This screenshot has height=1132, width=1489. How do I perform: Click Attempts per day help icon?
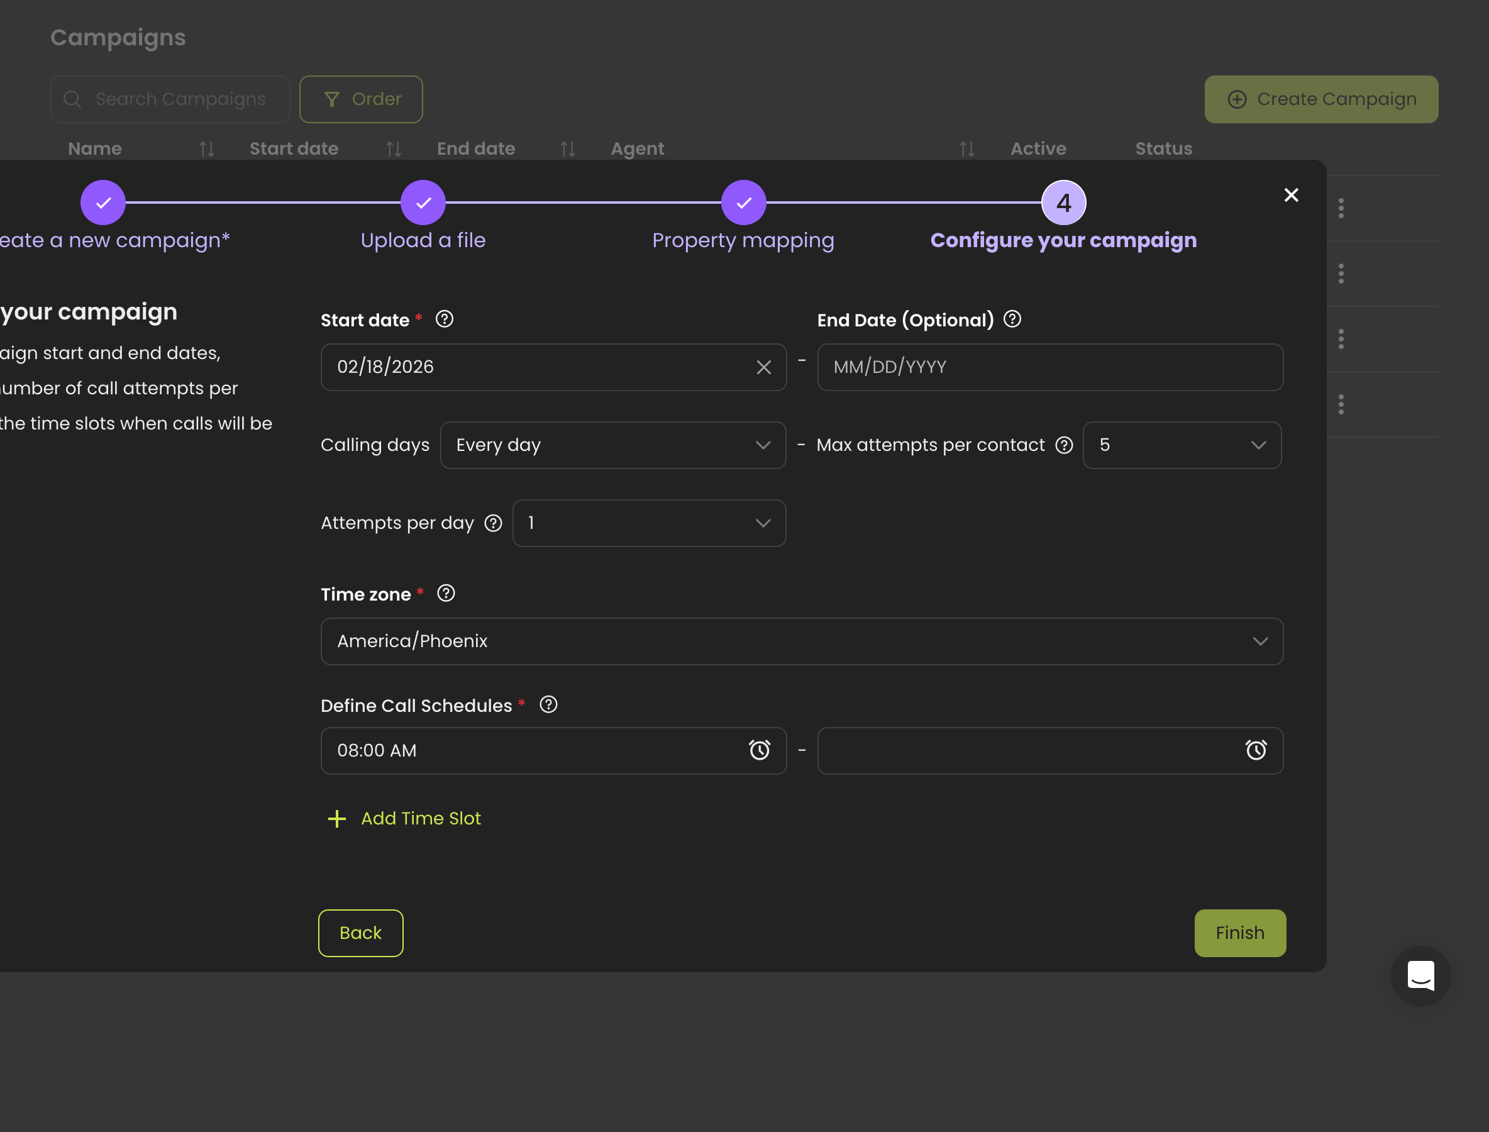[x=493, y=523]
